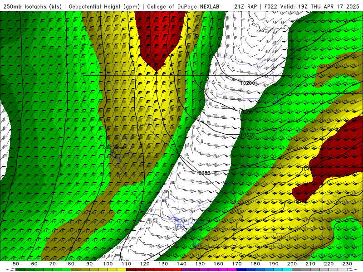The image size is (363, 272).
Task: Click the 10200 height contour label
Action: [x=247, y=83]
